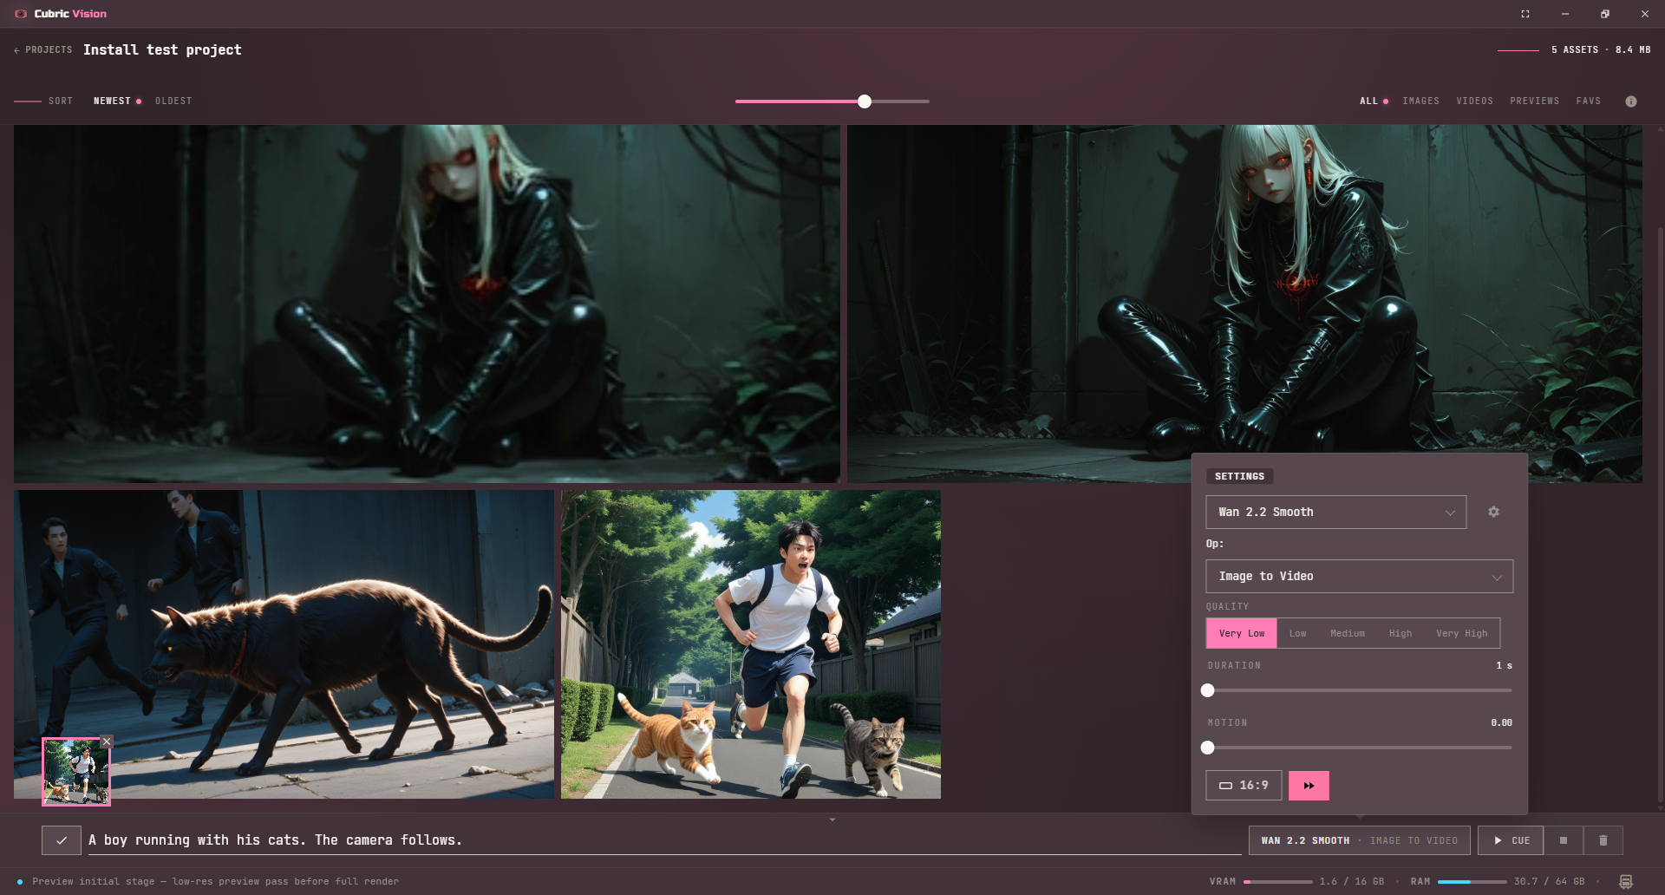Toggle fullscreen icon in title bar
The width and height of the screenshot is (1665, 895).
(1525, 14)
